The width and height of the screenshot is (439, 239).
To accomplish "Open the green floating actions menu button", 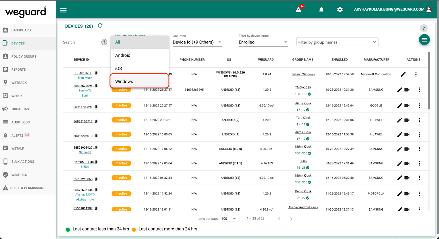I will pos(424,40).
